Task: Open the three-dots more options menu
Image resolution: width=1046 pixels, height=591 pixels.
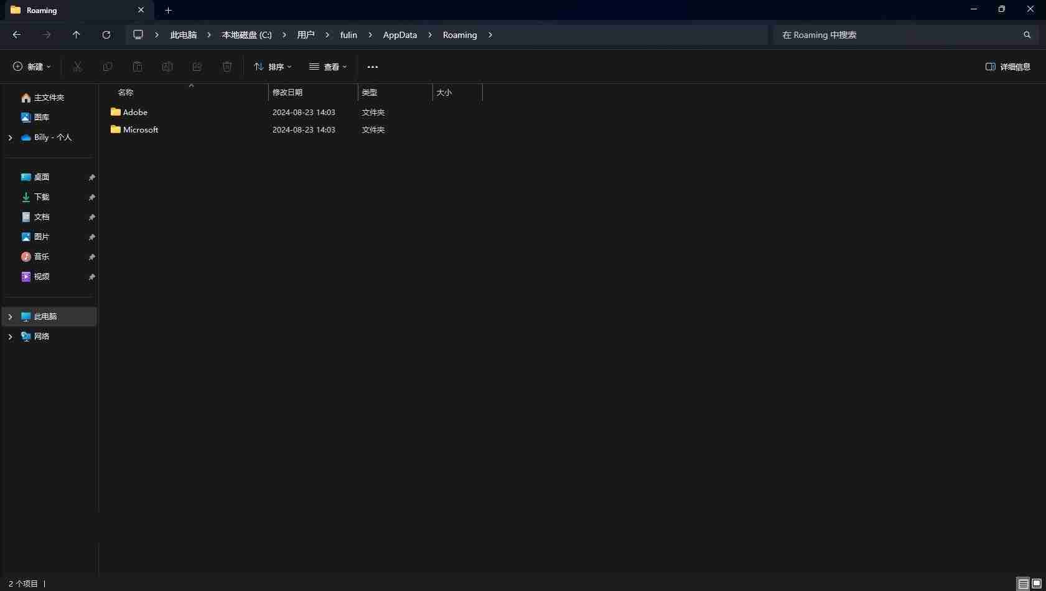Action: click(x=373, y=67)
